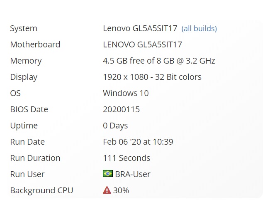Click the System row label
This screenshot has width=265, height=207.
(24, 29)
